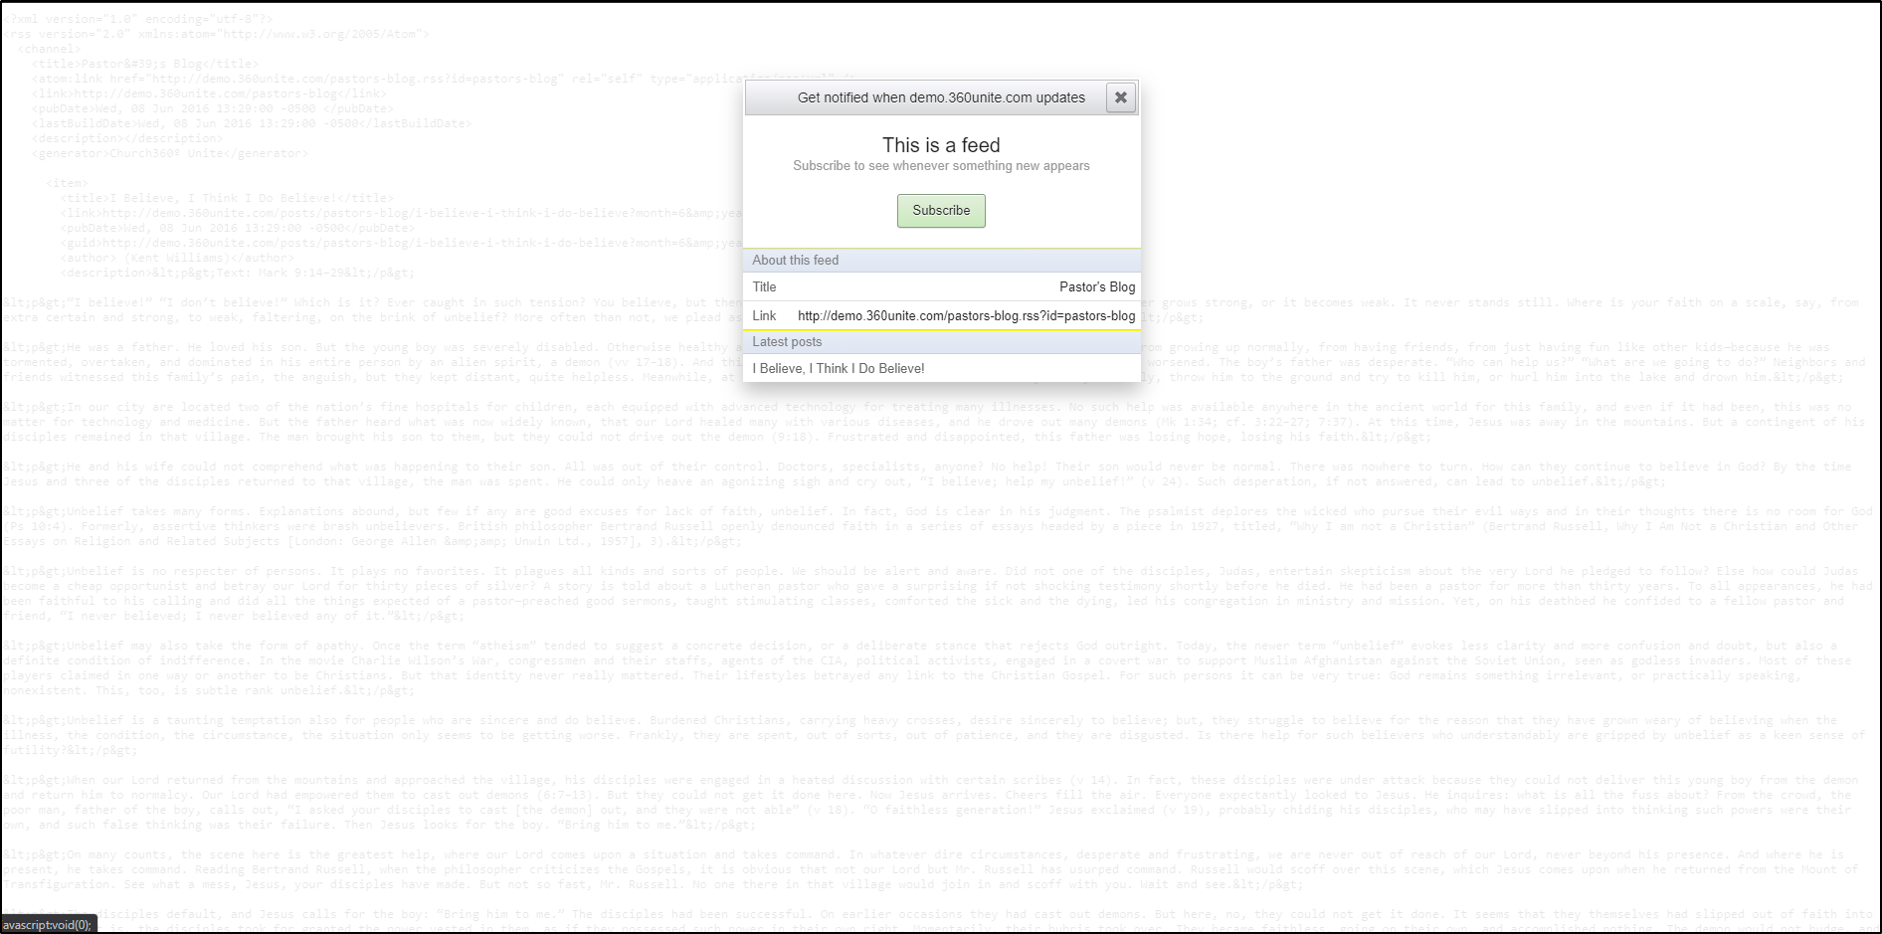Open the 'I Believe, I Think I Do Believe!' post
This screenshot has width=1882, height=934.
839,369
